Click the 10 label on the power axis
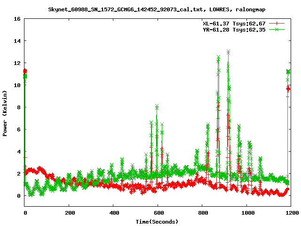Viewport: 301px width, 226px height. point(16,85)
